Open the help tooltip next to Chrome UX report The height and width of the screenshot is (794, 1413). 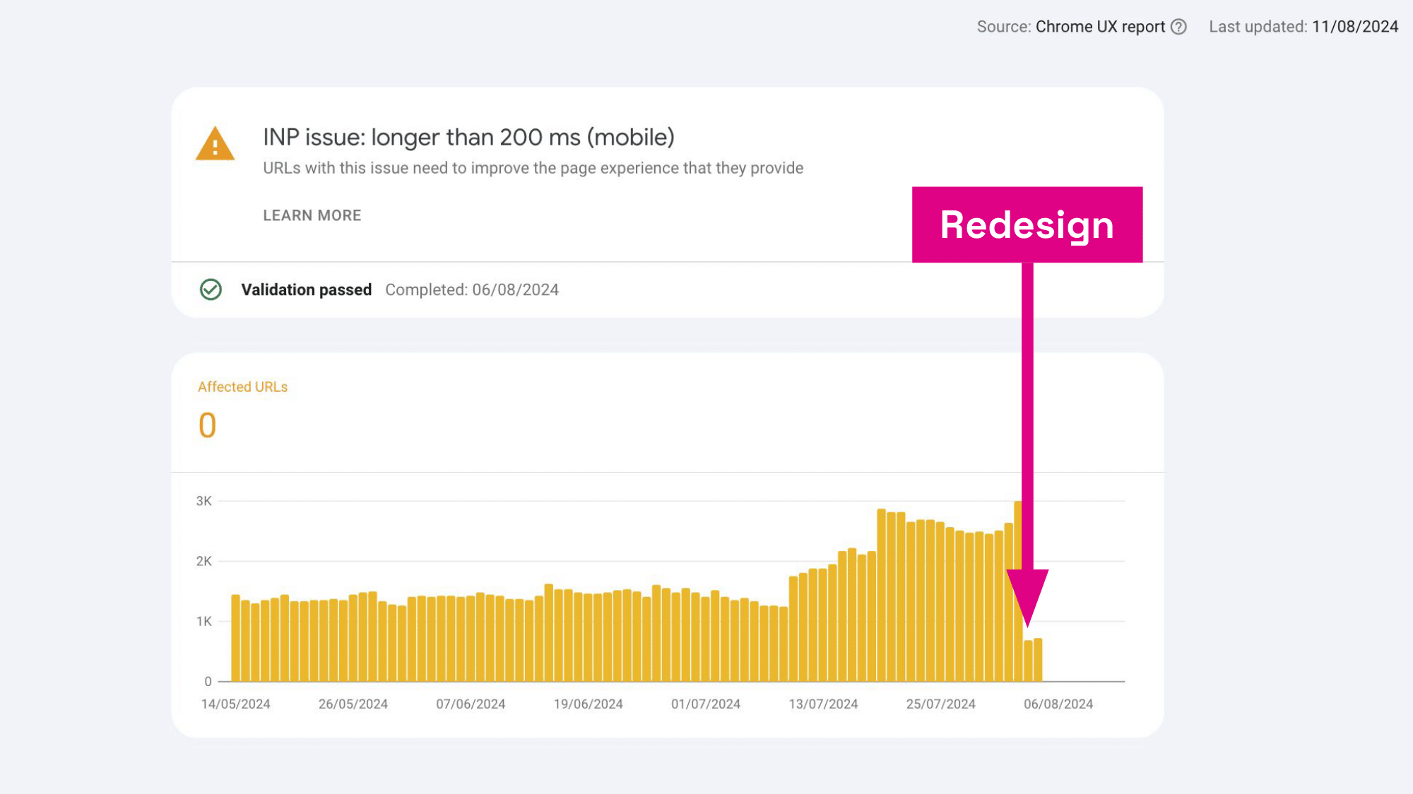(1179, 26)
